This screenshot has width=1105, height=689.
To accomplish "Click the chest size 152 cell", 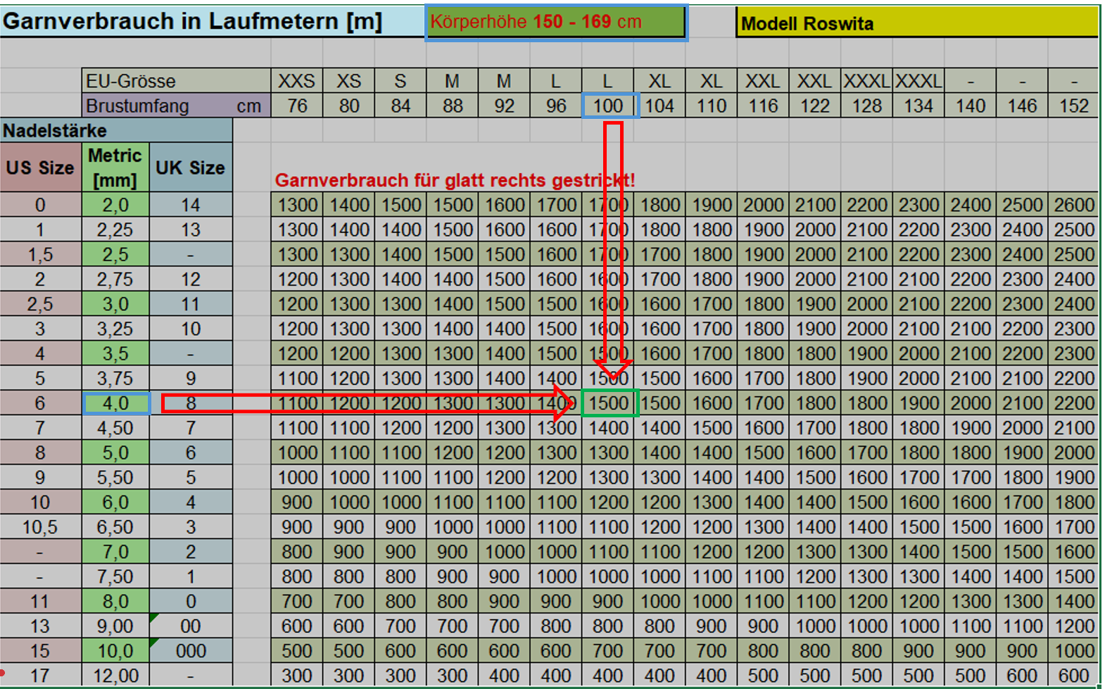I will 1073,106.
